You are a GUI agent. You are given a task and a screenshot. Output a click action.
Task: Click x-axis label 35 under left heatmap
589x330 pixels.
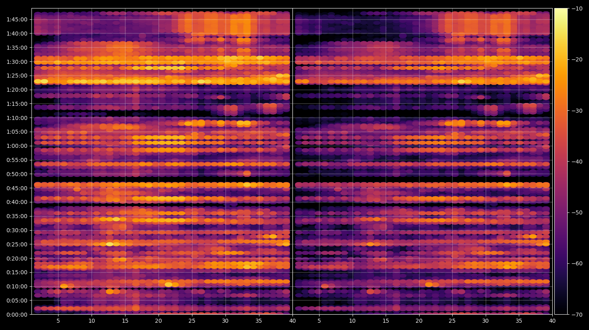[259, 321]
